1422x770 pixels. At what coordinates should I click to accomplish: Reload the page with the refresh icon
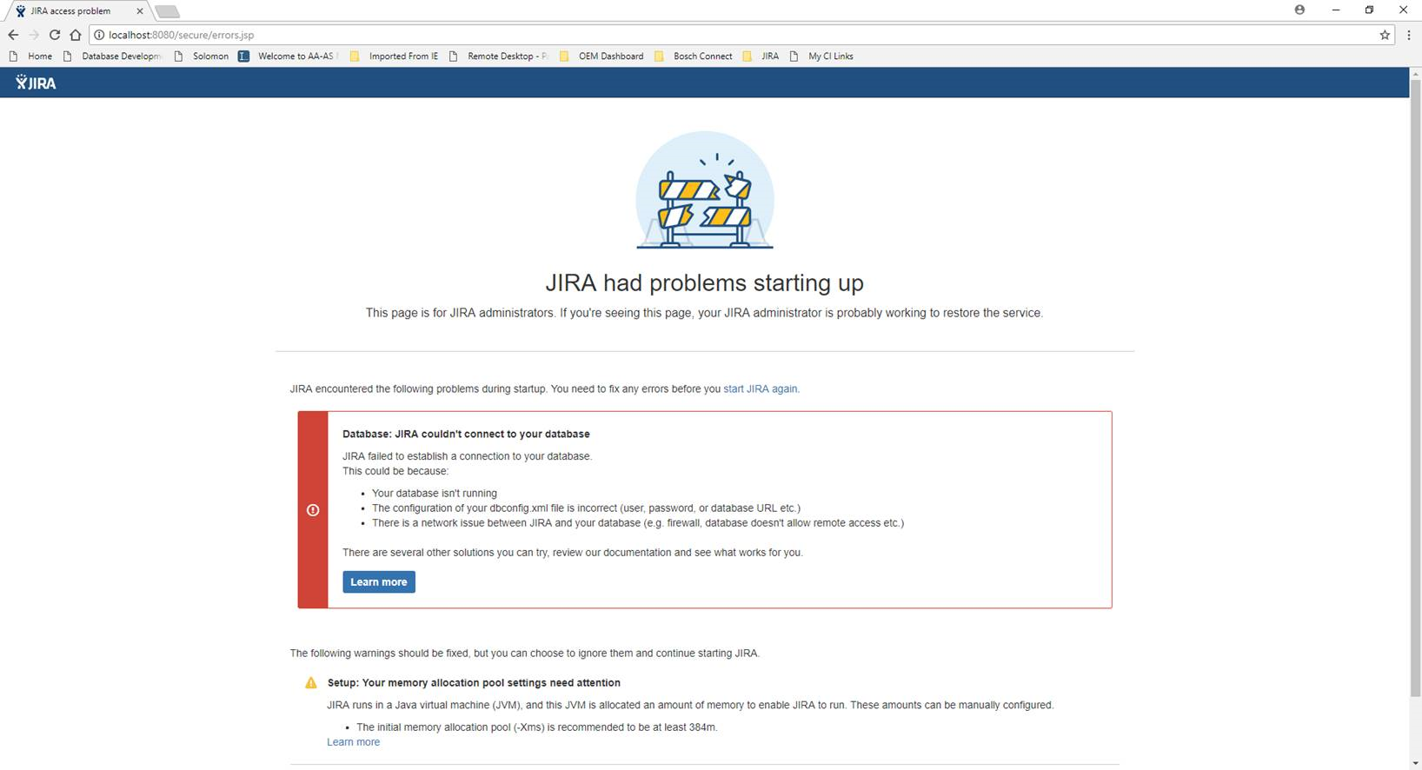54,35
